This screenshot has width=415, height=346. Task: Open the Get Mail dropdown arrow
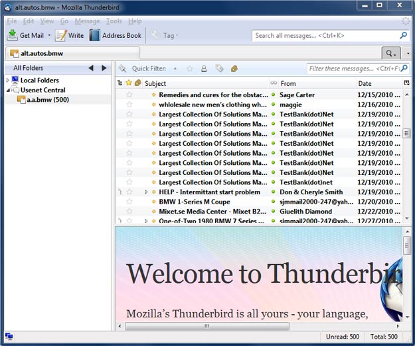tap(49, 35)
